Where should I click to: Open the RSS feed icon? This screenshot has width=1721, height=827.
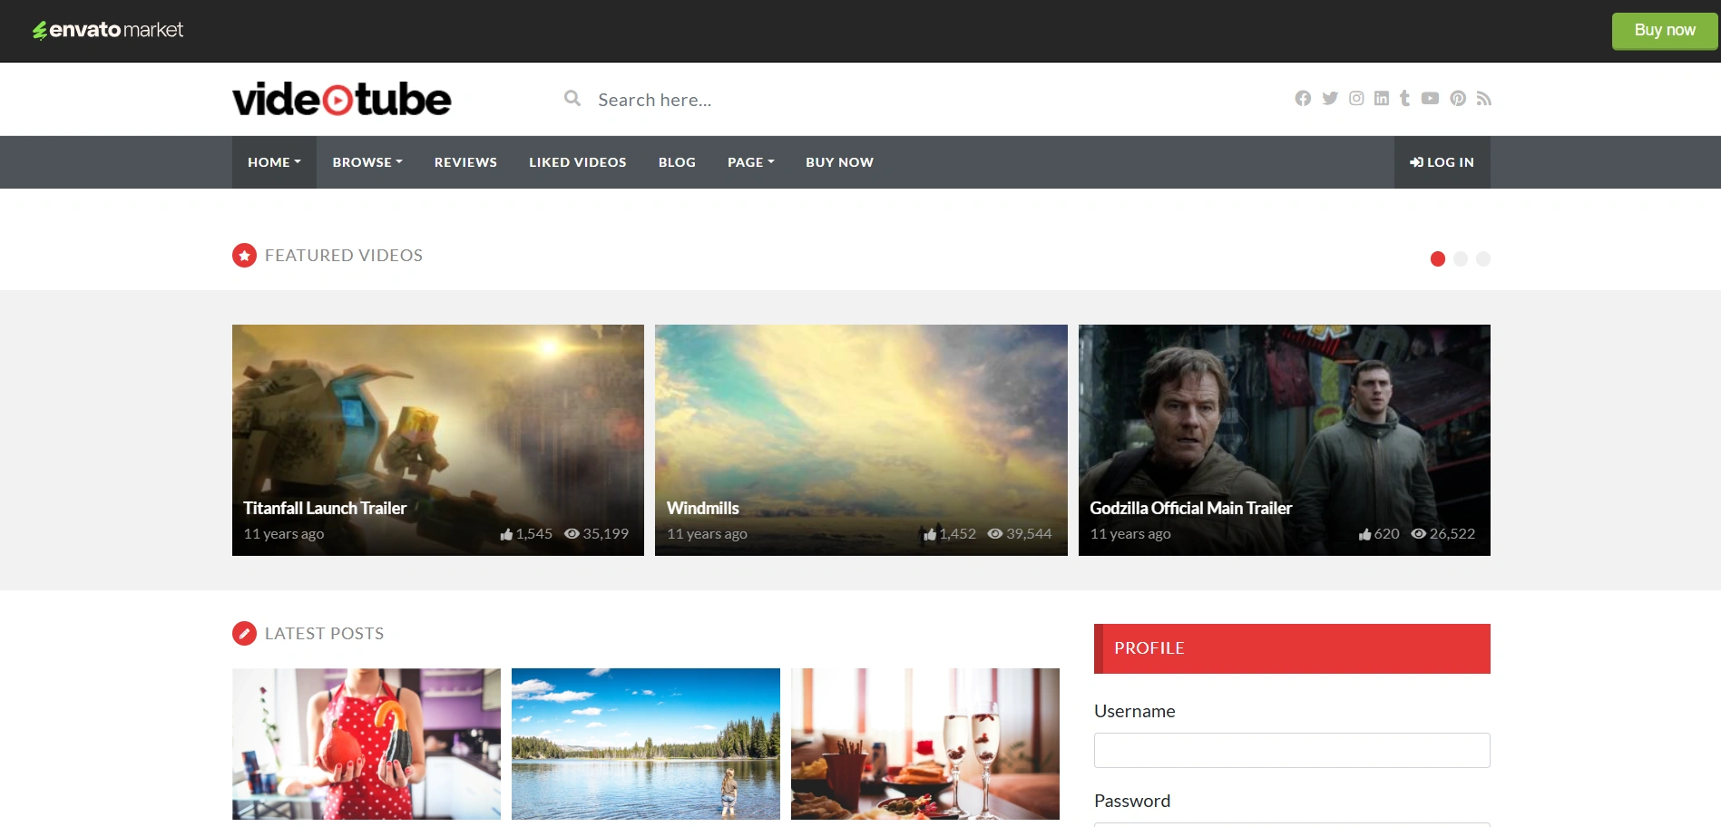[1483, 98]
